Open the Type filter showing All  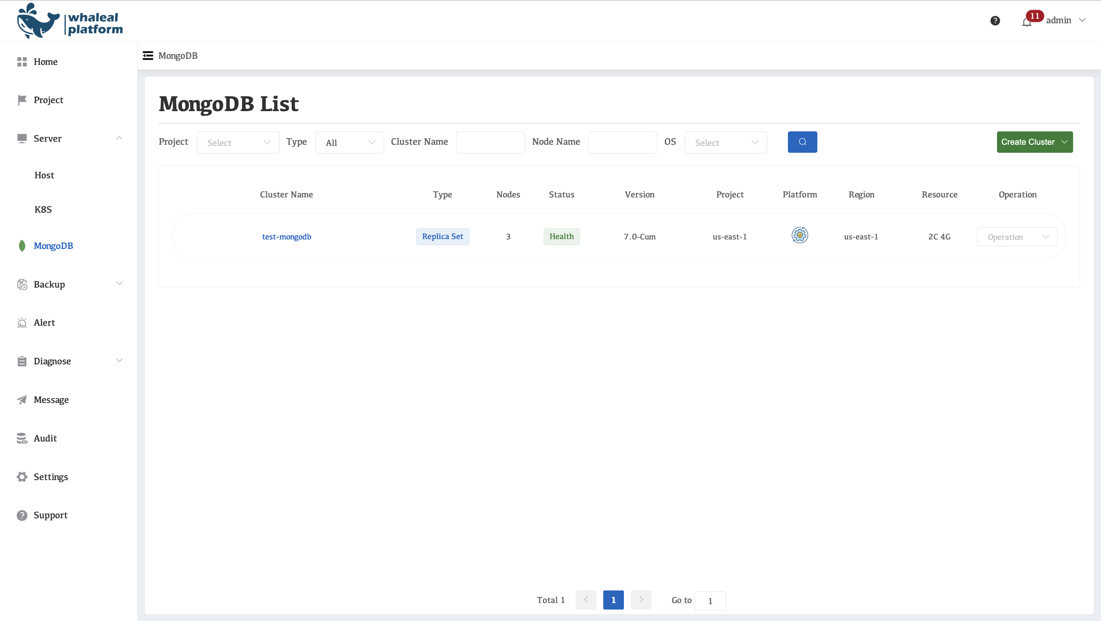coord(349,142)
